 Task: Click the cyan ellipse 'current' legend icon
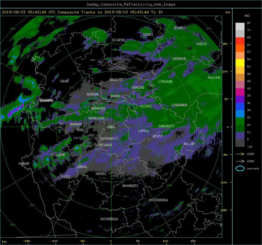click(x=240, y=168)
